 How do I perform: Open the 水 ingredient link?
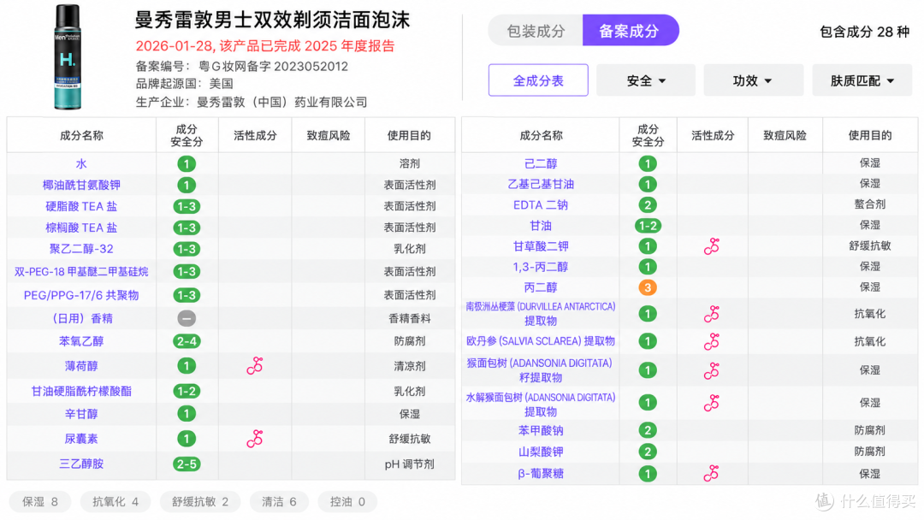pos(81,163)
